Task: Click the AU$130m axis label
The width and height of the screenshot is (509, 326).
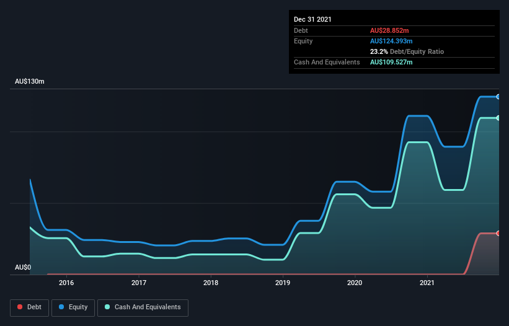Action: tap(30, 81)
